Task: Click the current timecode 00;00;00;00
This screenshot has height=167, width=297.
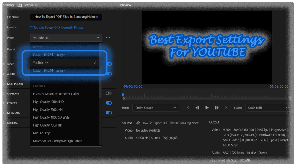Action: [133, 87]
